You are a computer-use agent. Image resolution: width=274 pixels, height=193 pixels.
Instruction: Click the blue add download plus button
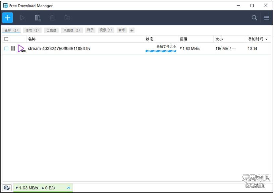[x=7, y=18]
